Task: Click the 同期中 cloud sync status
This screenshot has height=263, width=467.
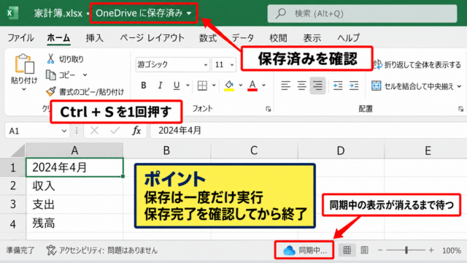Action: [x=305, y=250]
